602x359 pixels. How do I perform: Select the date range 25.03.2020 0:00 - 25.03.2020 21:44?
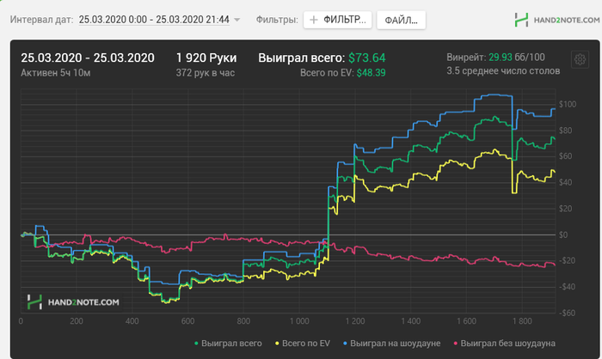(x=154, y=20)
